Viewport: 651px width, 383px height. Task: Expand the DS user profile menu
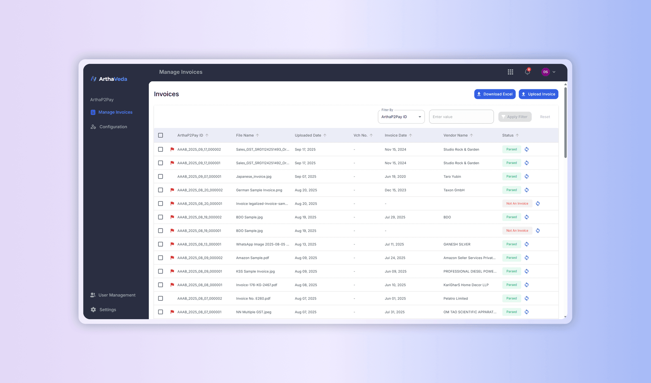pyautogui.click(x=548, y=72)
